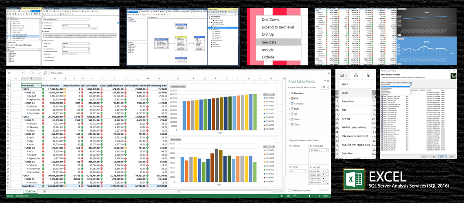Expand the Status field in PivotTable Fields
Image resolution: width=464 pixels, height=203 pixels.
pos(289,119)
